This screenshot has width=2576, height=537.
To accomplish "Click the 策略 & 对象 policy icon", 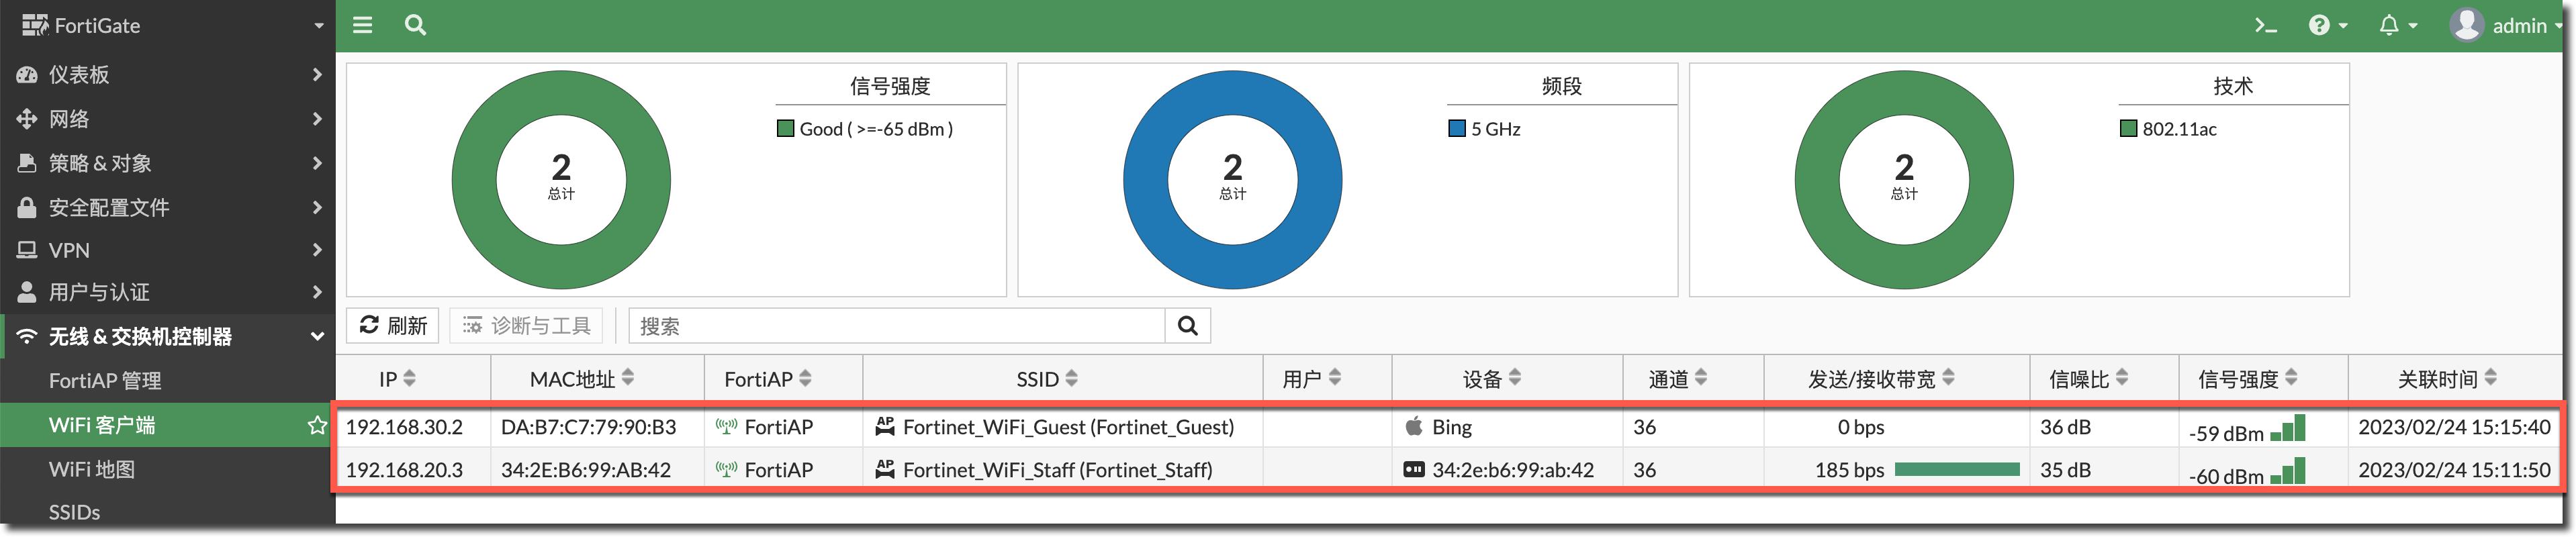I will click(27, 163).
